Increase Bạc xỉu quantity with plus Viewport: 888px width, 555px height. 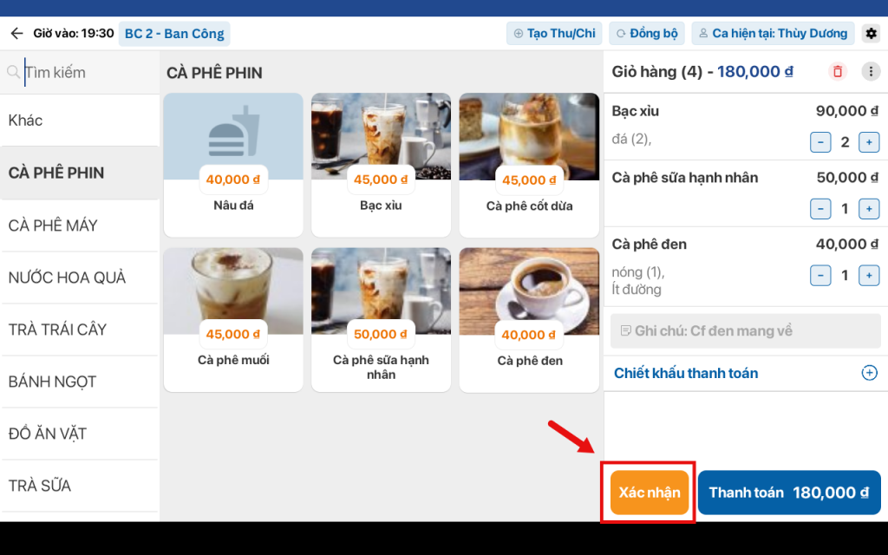click(x=869, y=142)
